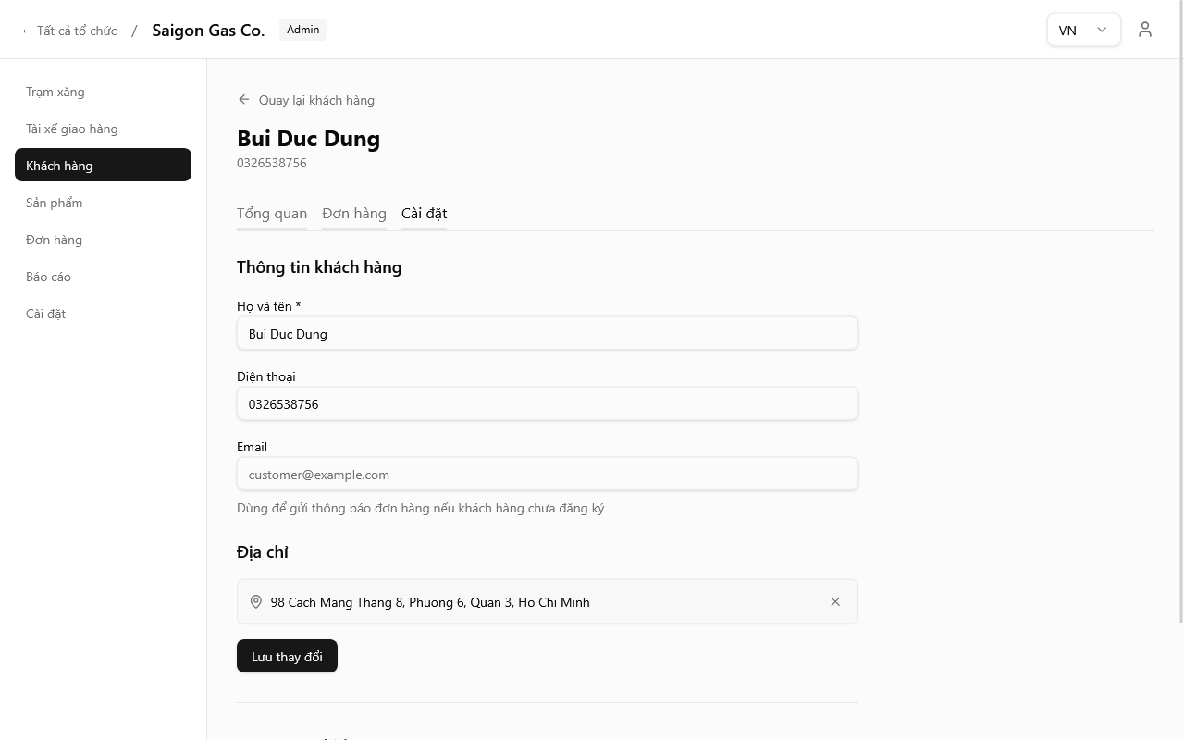This screenshot has width=1184, height=740.
Task: Switch to the Tổng quan tab
Action: pos(272,214)
